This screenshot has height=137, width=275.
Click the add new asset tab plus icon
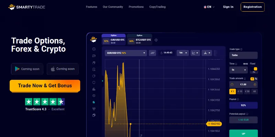point(156,40)
